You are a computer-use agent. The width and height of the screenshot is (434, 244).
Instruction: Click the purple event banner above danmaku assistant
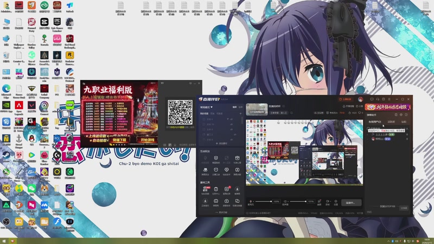pyautogui.click(x=387, y=107)
